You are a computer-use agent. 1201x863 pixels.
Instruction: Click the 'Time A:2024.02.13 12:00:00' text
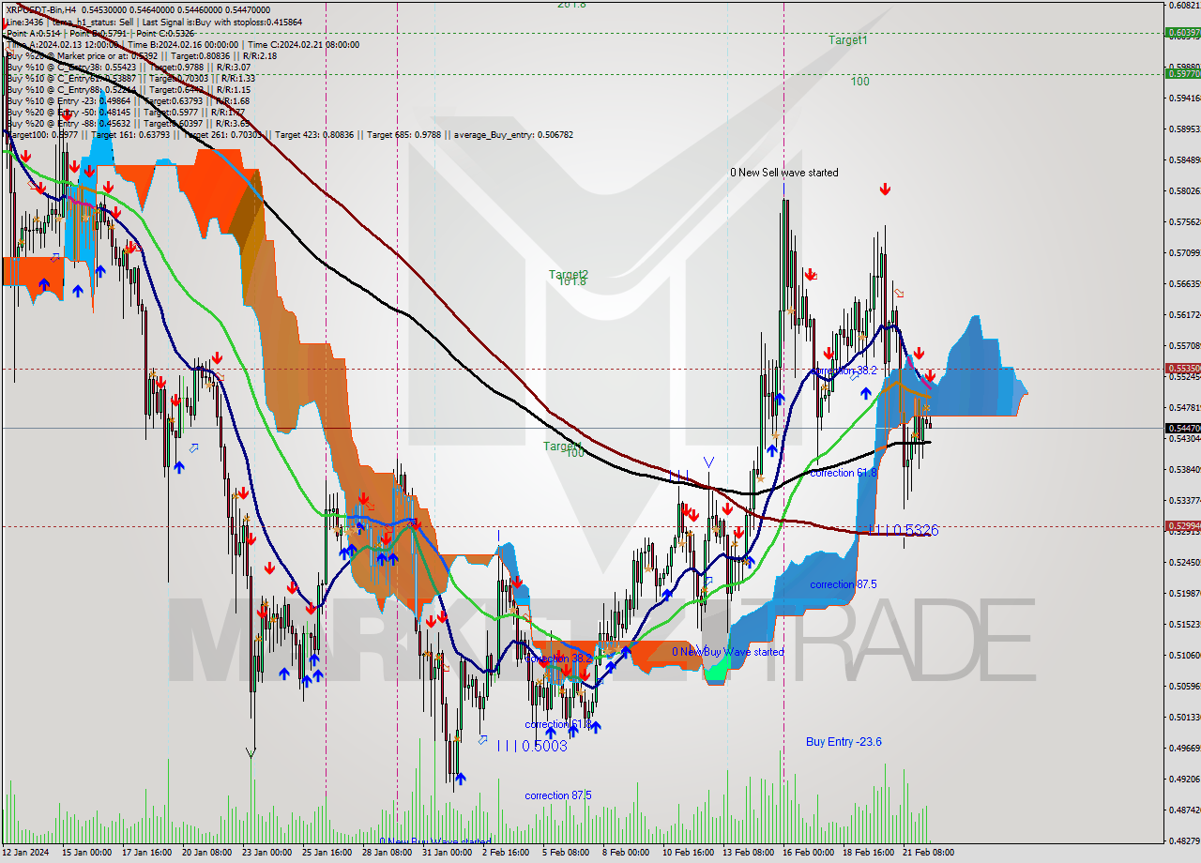tap(62, 44)
